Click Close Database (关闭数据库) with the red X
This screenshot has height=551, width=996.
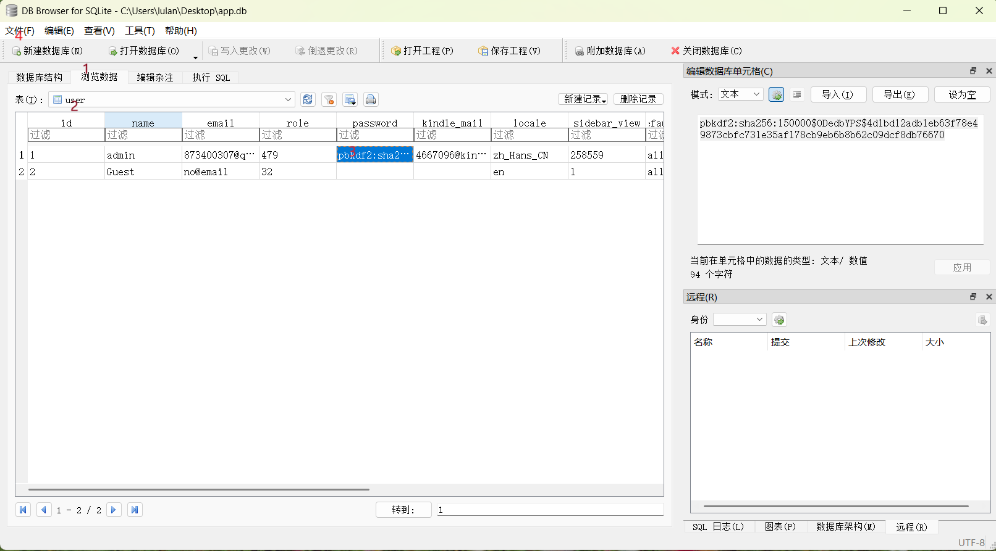[707, 51]
